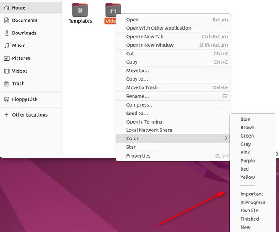Choose Open With Other Application
The image size is (279, 232).
tap(174, 28)
